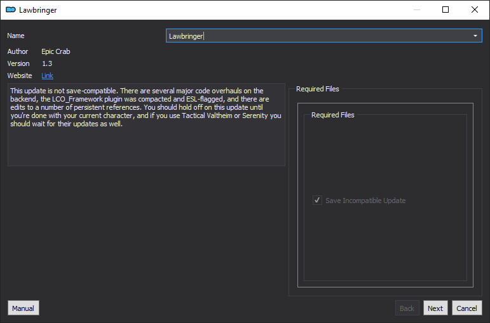
Task: Open the Website Link hyperlink
Action: (x=48, y=76)
